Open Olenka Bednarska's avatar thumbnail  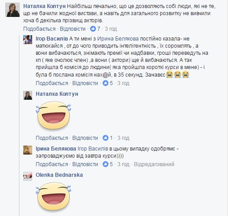click(28, 176)
